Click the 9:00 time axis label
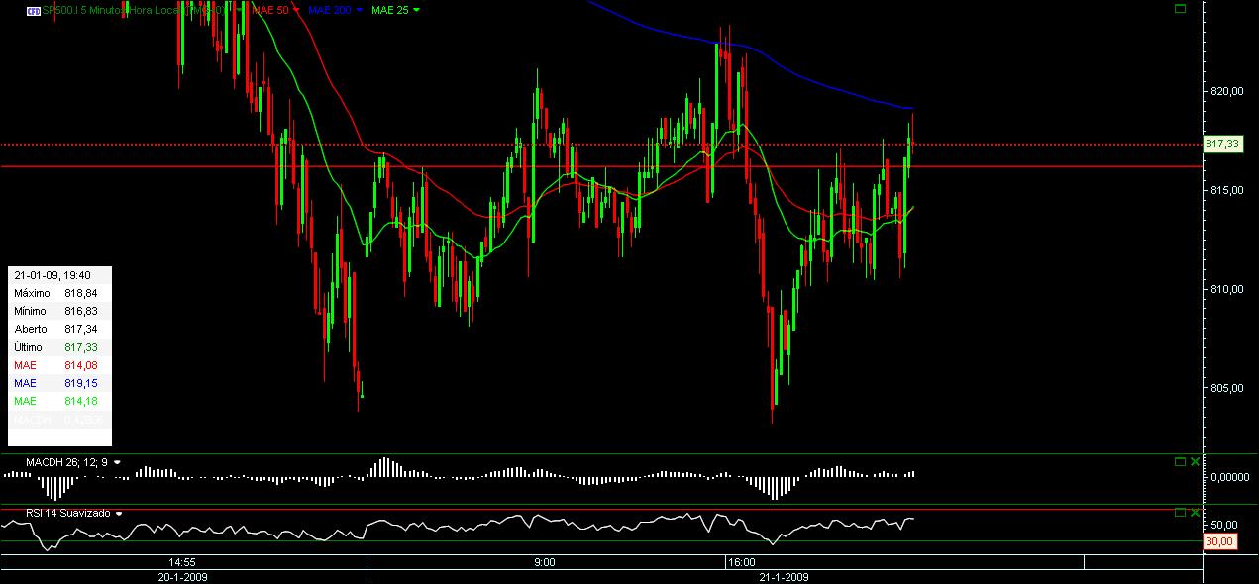The height and width of the screenshot is (584, 1259). coord(544,561)
